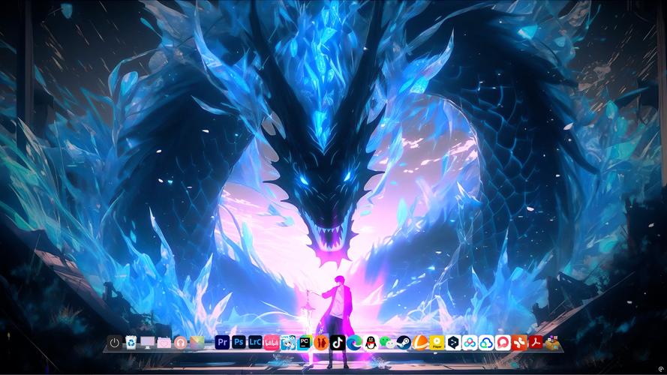Launch PyCharm from the dock
Viewport: 667px width, 375px height.
click(305, 342)
